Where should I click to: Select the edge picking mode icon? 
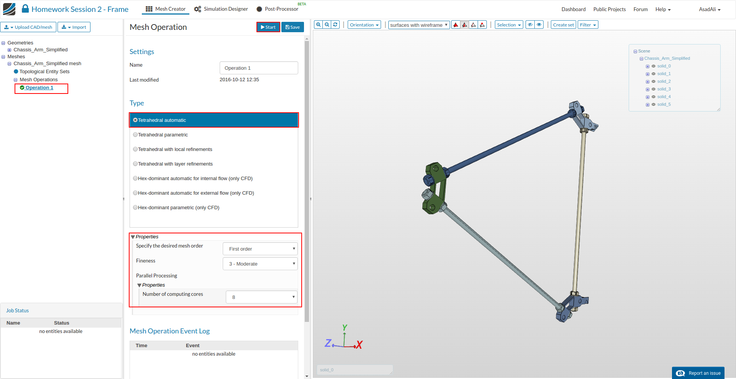click(x=473, y=25)
